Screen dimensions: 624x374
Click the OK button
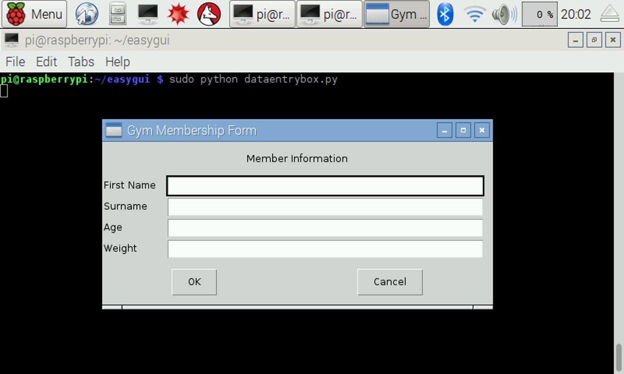[194, 282]
